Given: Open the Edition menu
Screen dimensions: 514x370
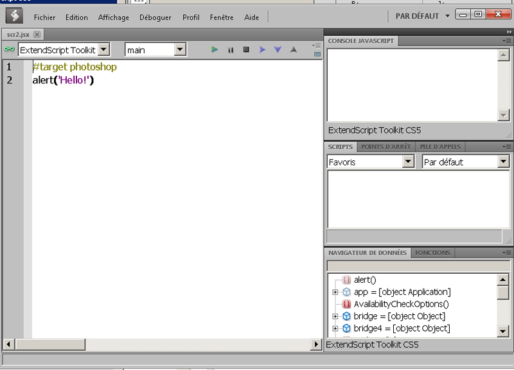Looking at the screenshot, I should pyautogui.click(x=76, y=17).
